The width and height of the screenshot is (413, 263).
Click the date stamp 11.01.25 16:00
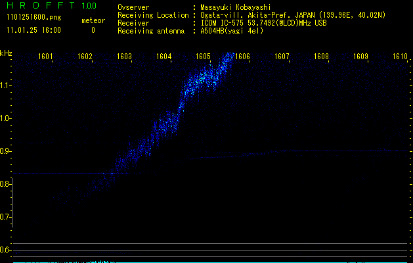(x=33, y=30)
